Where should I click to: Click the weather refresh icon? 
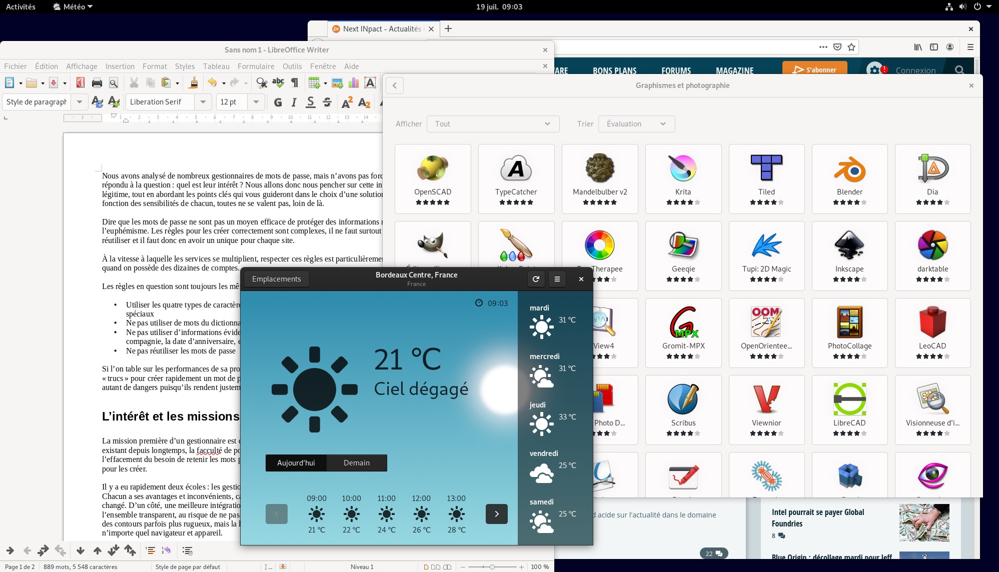click(536, 279)
